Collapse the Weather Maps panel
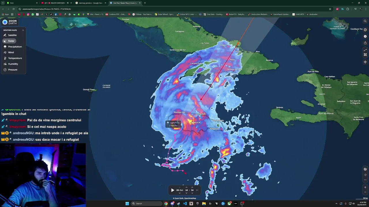 click(x=23, y=30)
